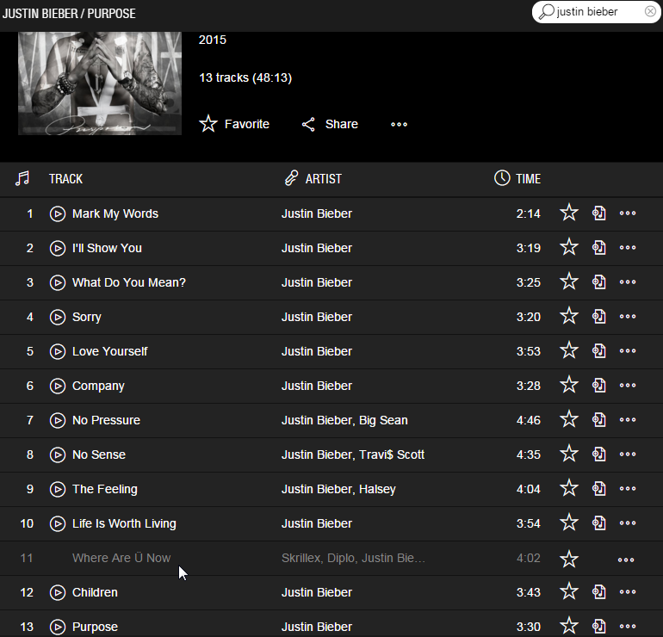Click the search field containing justin bieber
This screenshot has width=663, height=637.
pos(596,11)
